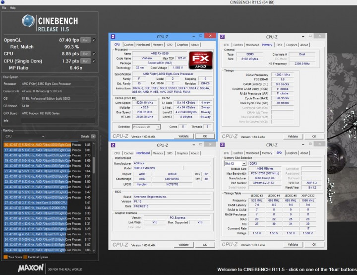
Task: Open the Slot #2 memory slot dropdown
Action: [235, 163]
